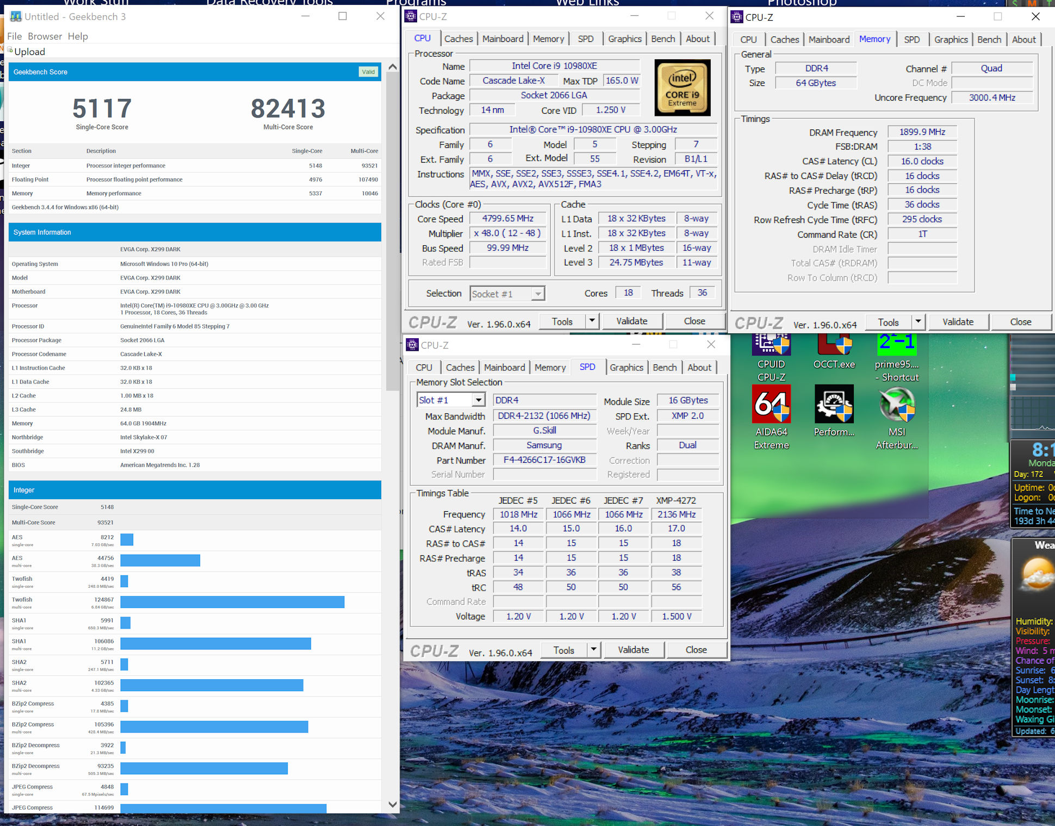1055x826 pixels.
Task: Click the Geekbench 3 title bar icon
Action: pos(16,16)
